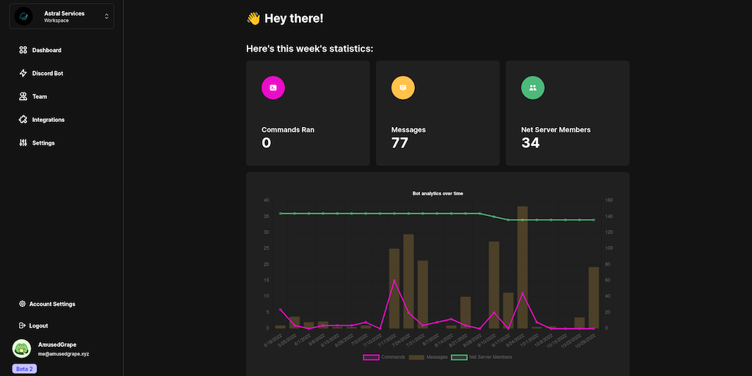Expand the Astral Services workspace switcher
This screenshot has width=752, height=376.
point(61,16)
